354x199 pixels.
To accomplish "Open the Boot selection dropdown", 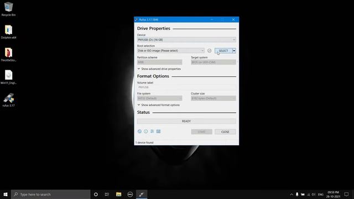I will pyautogui.click(x=170, y=50).
